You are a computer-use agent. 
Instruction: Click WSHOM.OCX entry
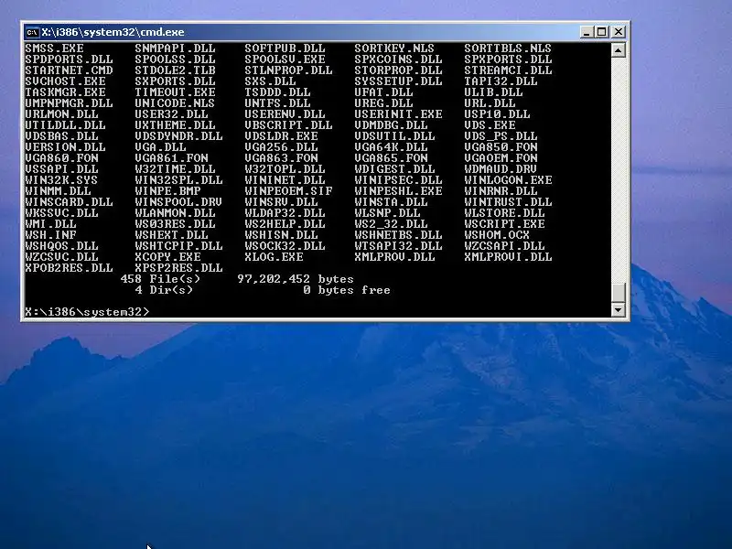tap(497, 235)
